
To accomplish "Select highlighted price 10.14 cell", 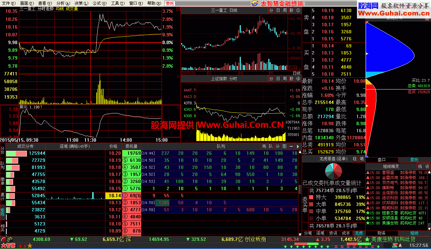I will (x=113, y=195).
